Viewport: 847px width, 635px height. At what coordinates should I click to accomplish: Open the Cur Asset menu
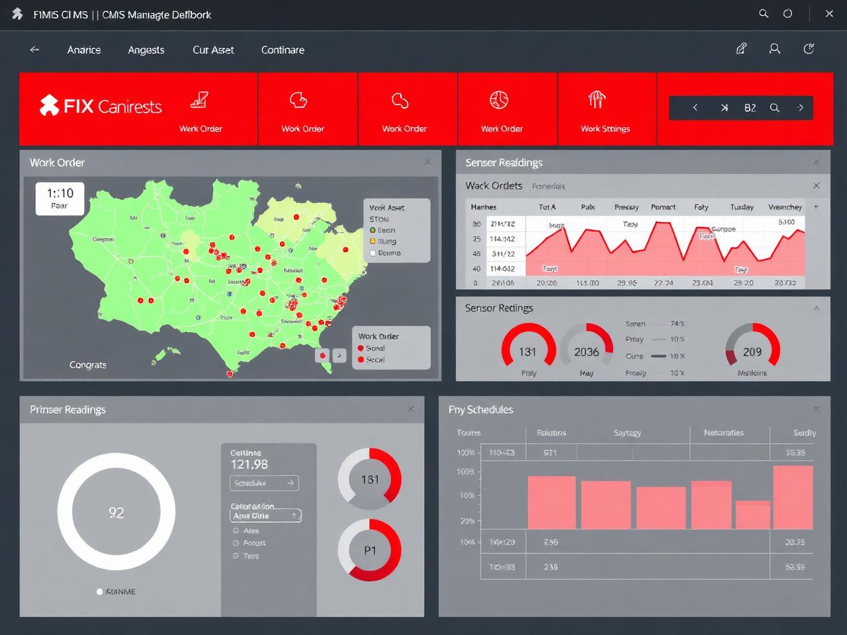click(x=213, y=50)
